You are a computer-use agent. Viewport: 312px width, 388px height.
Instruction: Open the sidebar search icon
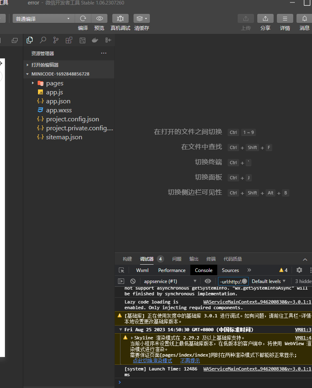click(x=43, y=40)
